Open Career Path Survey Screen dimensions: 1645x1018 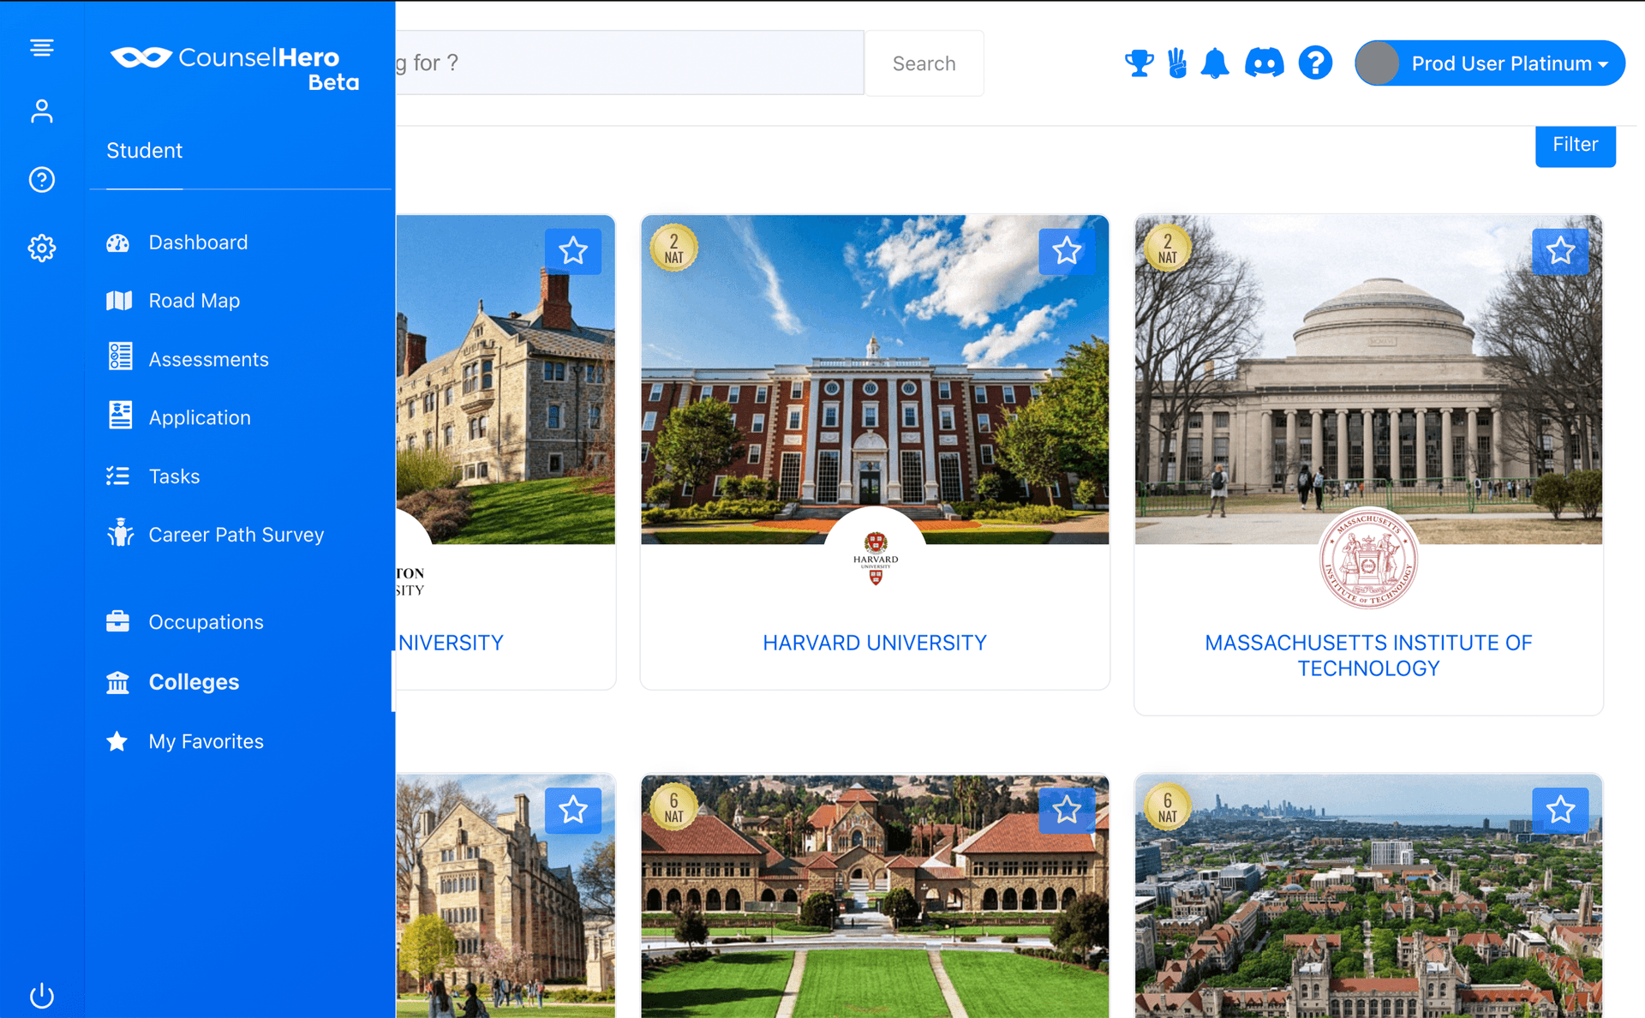click(x=236, y=535)
